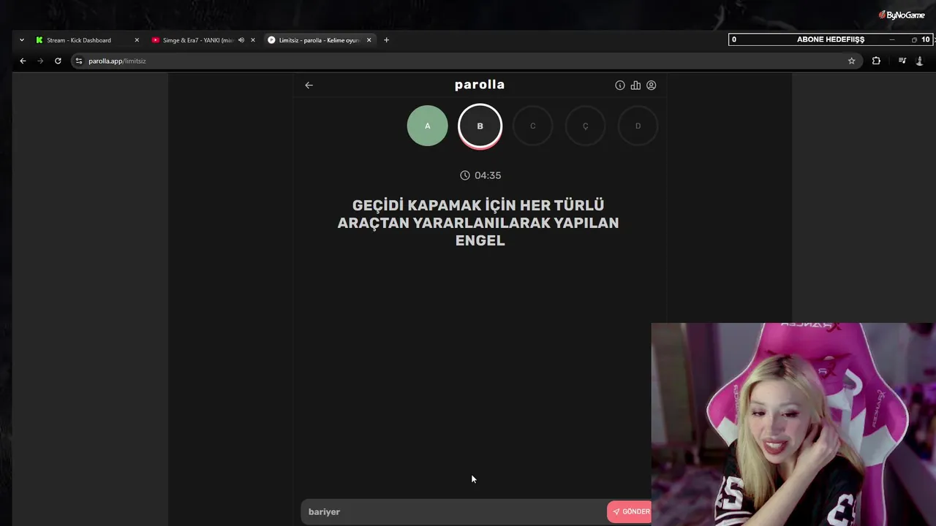This screenshot has height=526, width=936.
Task: Open the browser extensions puzzle icon
Action: click(876, 61)
